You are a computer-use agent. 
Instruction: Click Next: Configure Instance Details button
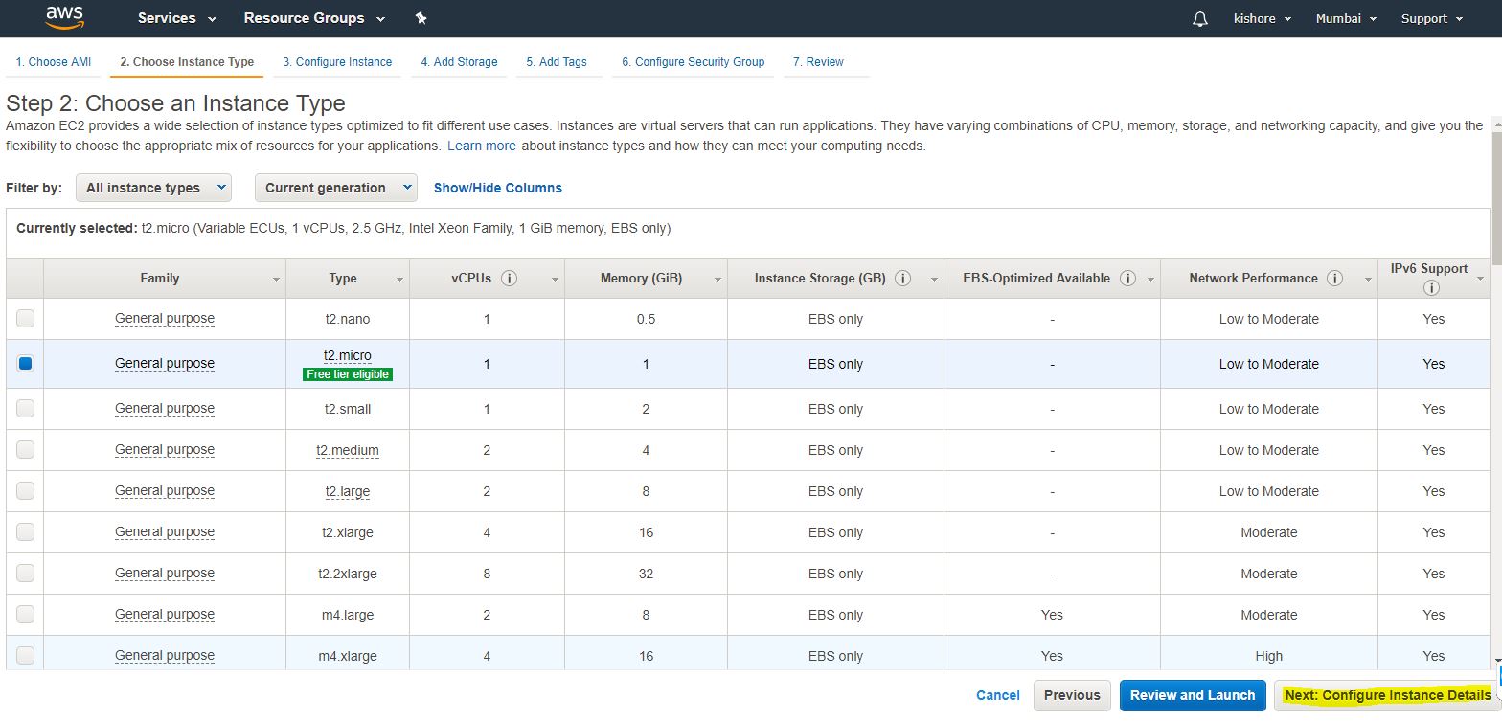(x=1386, y=695)
